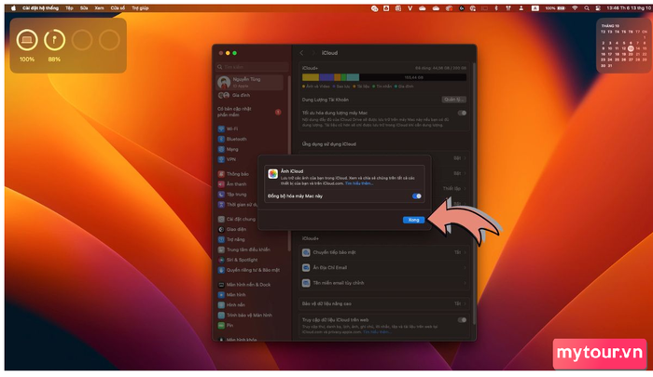Select Siri & Spotlight in the sidebar
The height and width of the screenshot is (377, 653).
242,261
